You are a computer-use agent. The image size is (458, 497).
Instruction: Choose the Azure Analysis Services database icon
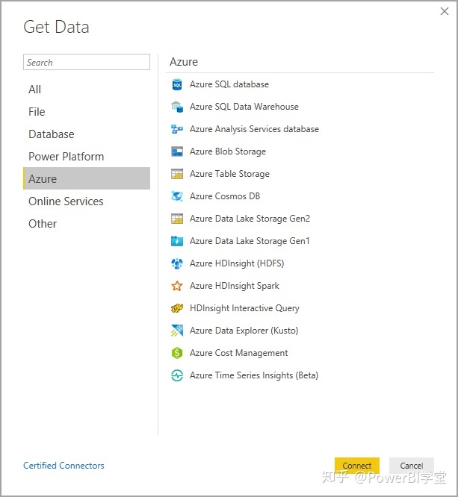177,129
